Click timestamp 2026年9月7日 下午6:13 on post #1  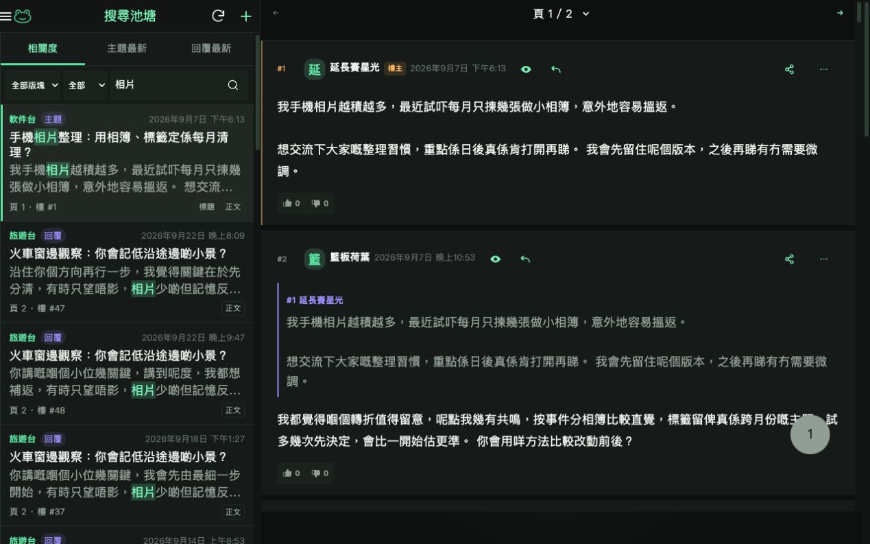point(458,69)
